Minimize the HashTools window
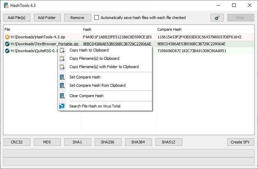Image resolution: width=258 pixels, height=169 pixels. [x=218, y=6]
